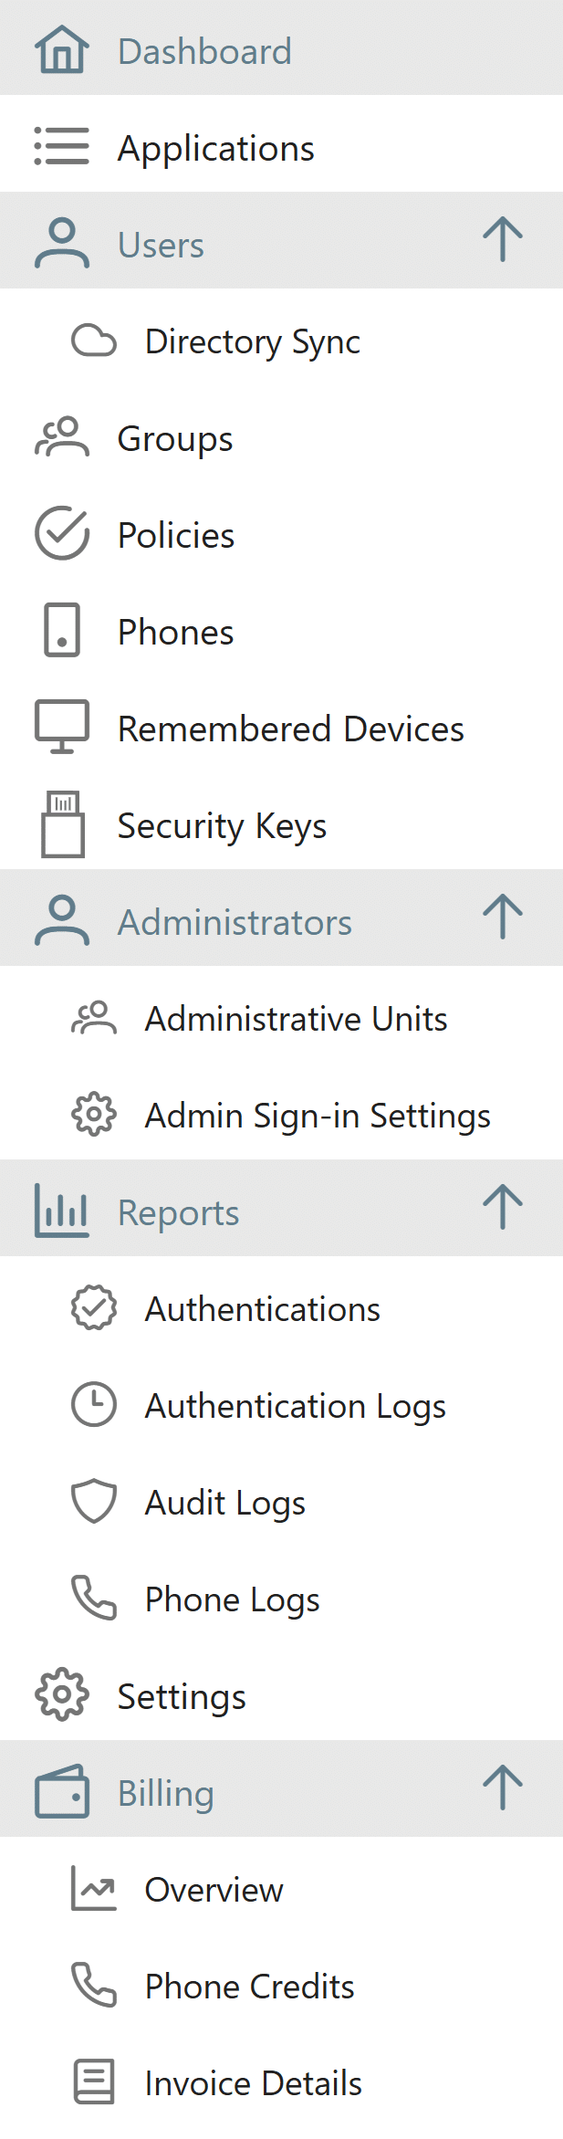The image size is (563, 2139).
Task: Open the Phone Credits page
Action: [x=249, y=1987]
